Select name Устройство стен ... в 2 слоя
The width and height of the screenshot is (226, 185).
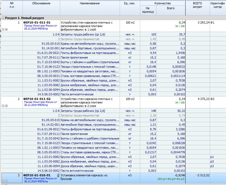coord(87,102)
